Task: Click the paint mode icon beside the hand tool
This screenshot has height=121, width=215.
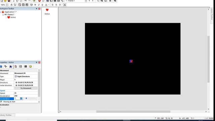Action: point(15,5)
